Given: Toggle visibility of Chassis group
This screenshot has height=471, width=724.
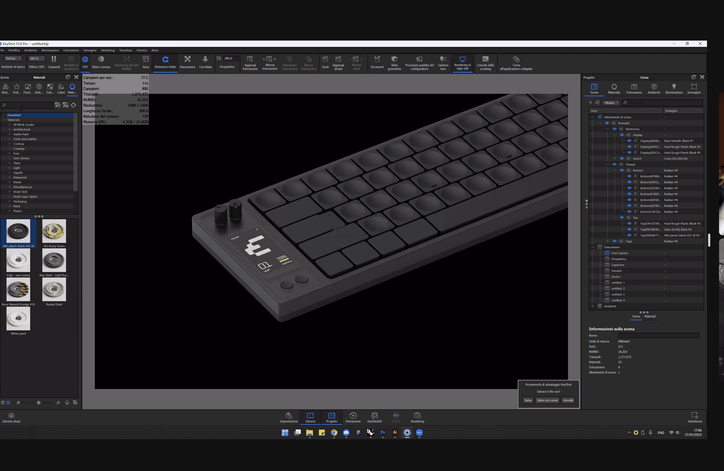Looking at the screenshot, I should tap(614, 164).
